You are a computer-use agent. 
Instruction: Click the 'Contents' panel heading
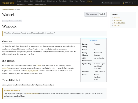(115, 14)
